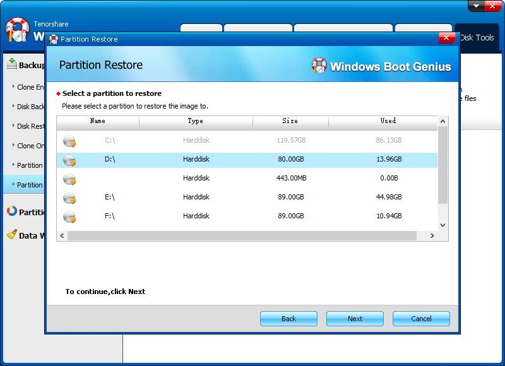
Task: Click the vertical scrollbar thumb of the partition list
Action: pyautogui.click(x=443, y=165)
